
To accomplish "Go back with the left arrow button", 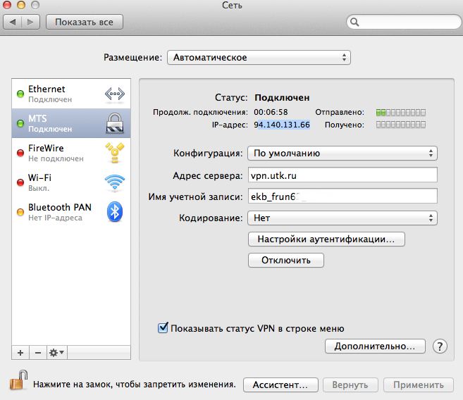I will (13, 22).
